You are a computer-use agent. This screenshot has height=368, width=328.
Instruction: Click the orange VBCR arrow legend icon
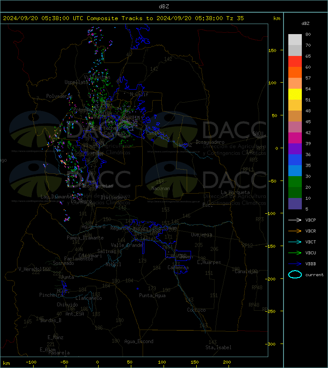coord(295,231)
